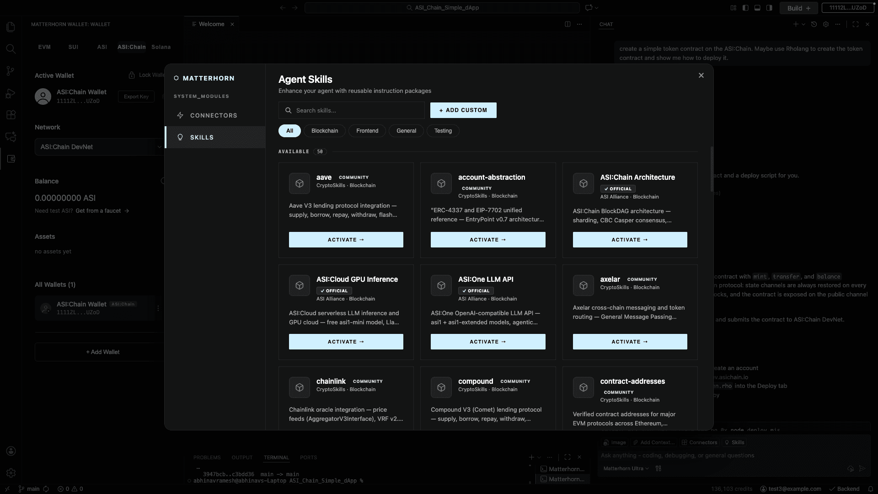The height and width of the screenshot is (494, 878).
Task: Click the ASI:Chain Architecture cube icon
Action: click(584, 183)
